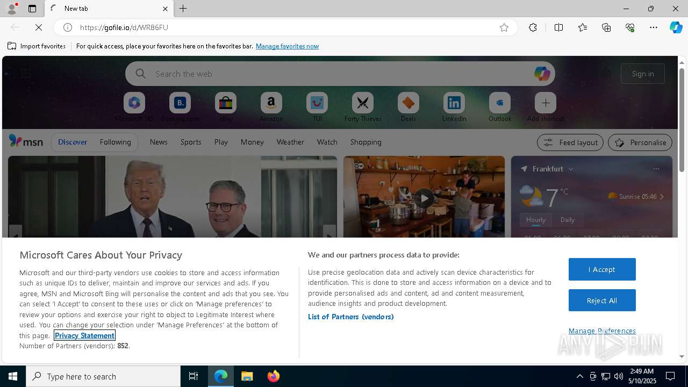The height and width of the screenshot is (387, 688).
Task: Open the volume control icon
Action: [x=619, y=376]
